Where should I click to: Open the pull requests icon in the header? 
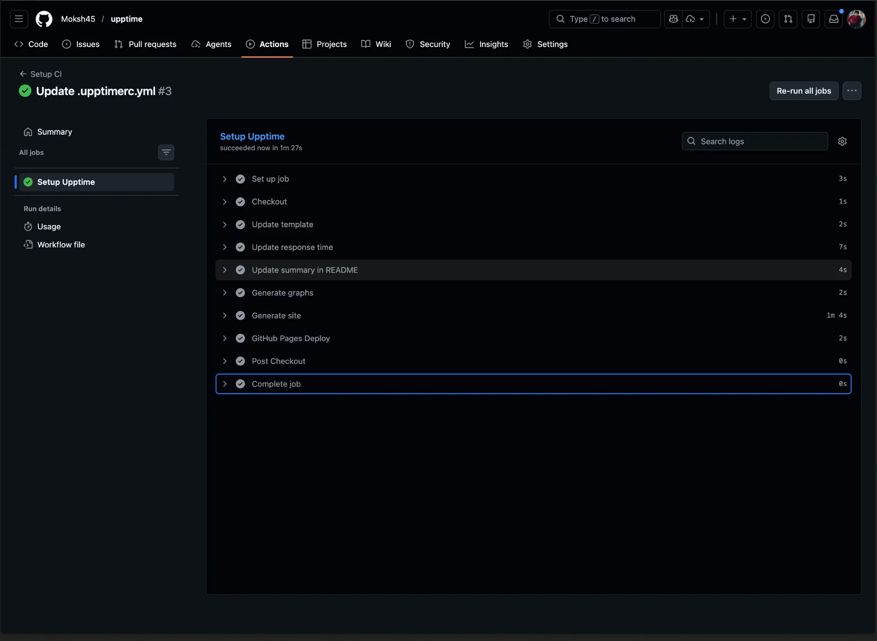click(x=788, y=19)
